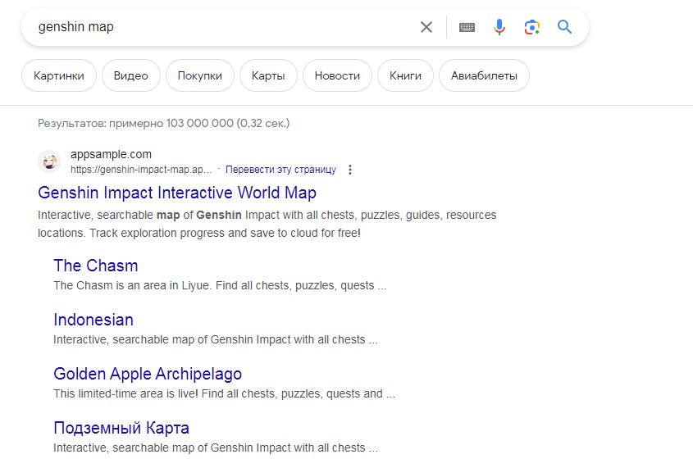This screenshot has height=459, width=693.
Task: Open The Chasm sitelink
Action: pyautogui.click(x=95, y=266)
